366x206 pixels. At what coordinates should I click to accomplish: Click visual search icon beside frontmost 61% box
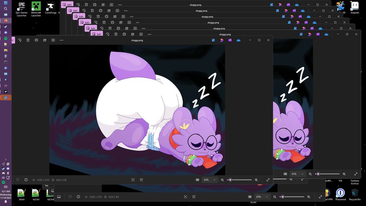coord(198,180)
